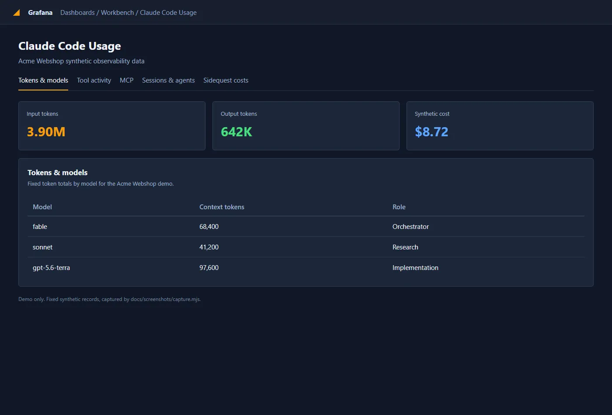Open the Dashboards / Workbench / Claude Code Usage breadcrumb

(129, 13)
